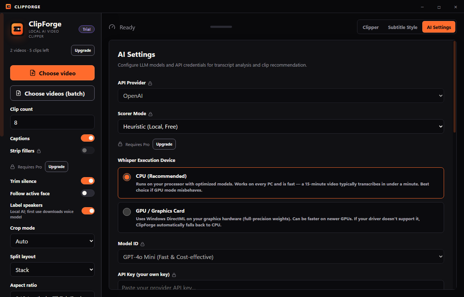Image resolution: width=464 pixels, height=297 pixels.
Task: Click the ClipForge logo in the sidebar
Action: 17,29
